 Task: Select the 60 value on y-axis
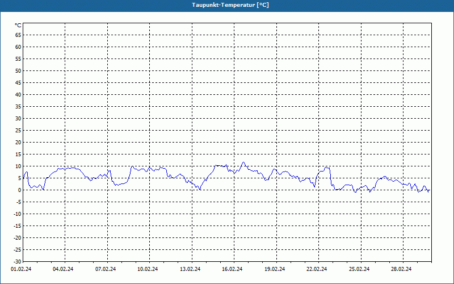click(x=18, y=47)
